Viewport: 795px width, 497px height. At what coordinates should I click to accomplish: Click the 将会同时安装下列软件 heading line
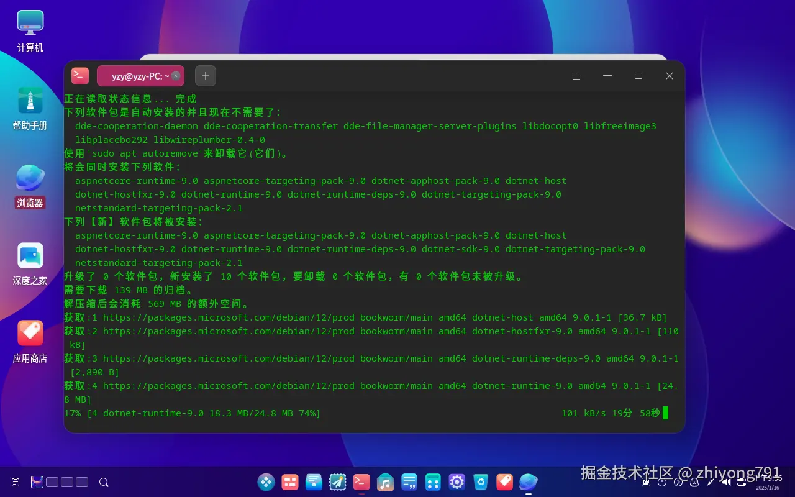122,167
